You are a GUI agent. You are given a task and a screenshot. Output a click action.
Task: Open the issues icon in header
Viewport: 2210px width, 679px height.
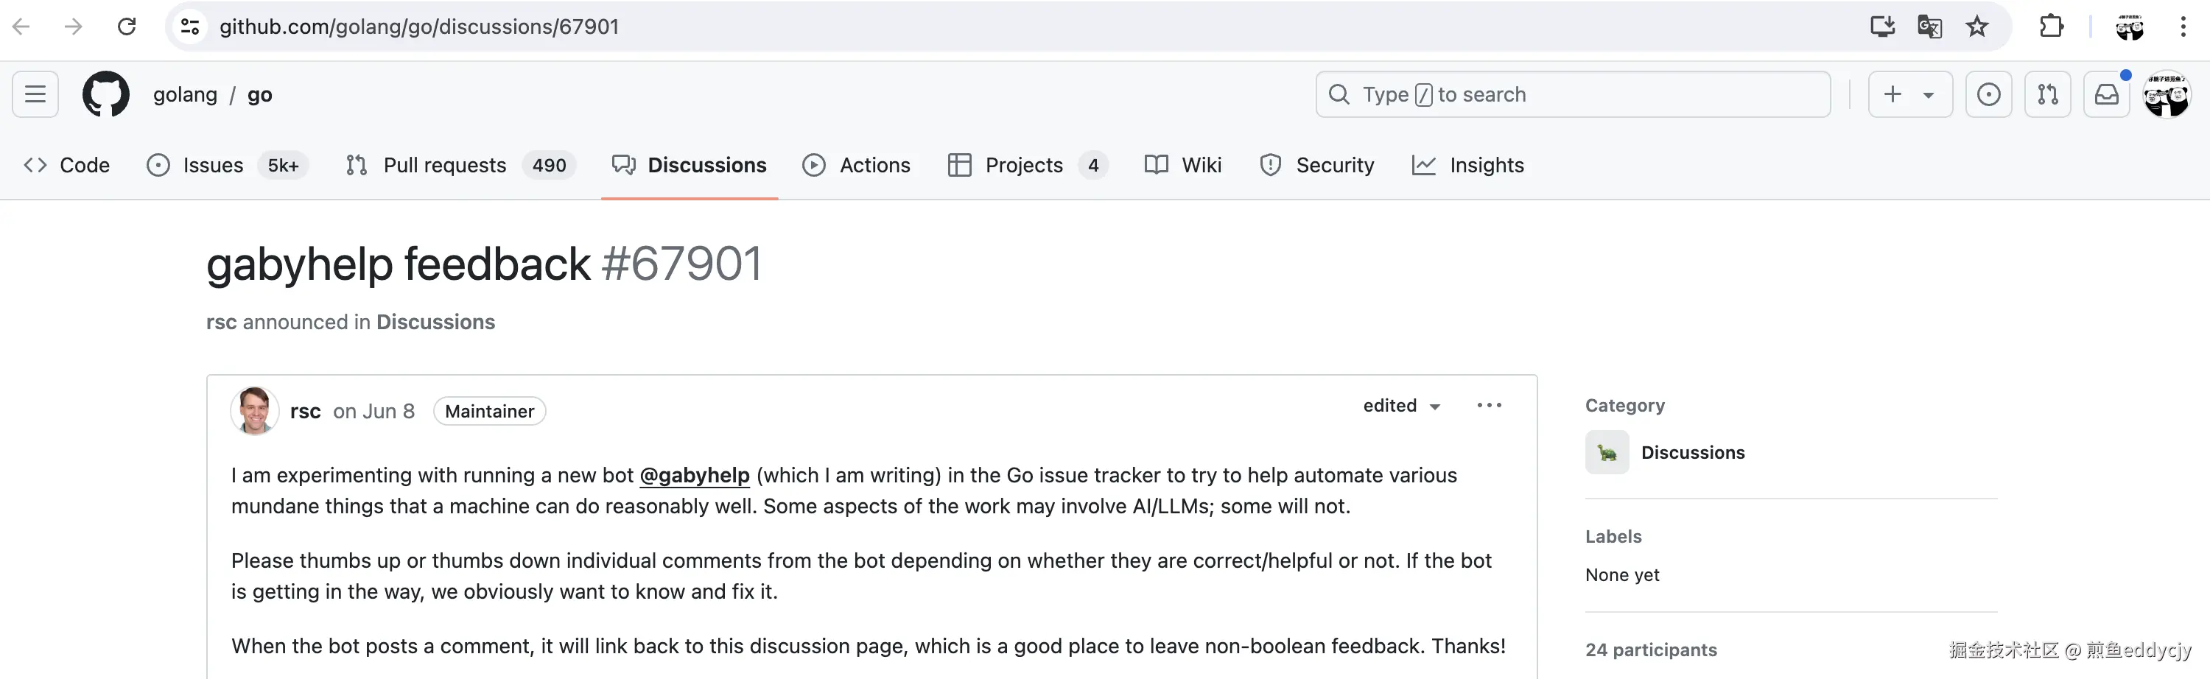point(1989,94)
